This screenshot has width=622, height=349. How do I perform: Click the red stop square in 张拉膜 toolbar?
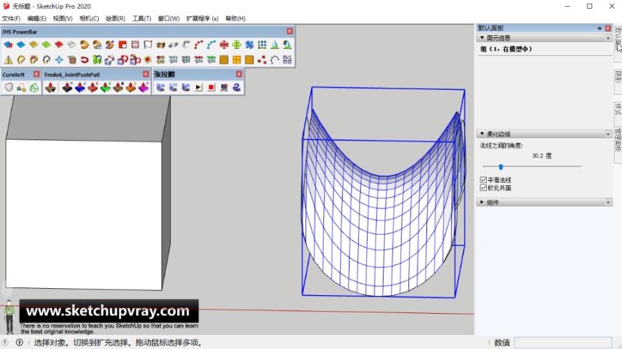(x=211, y=88)
